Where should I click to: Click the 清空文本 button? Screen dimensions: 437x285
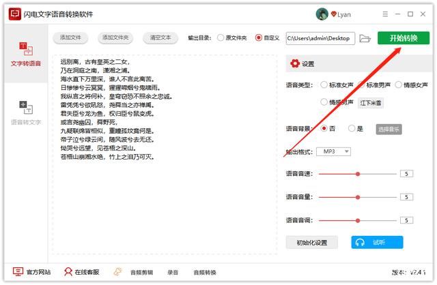coord(160,37)
